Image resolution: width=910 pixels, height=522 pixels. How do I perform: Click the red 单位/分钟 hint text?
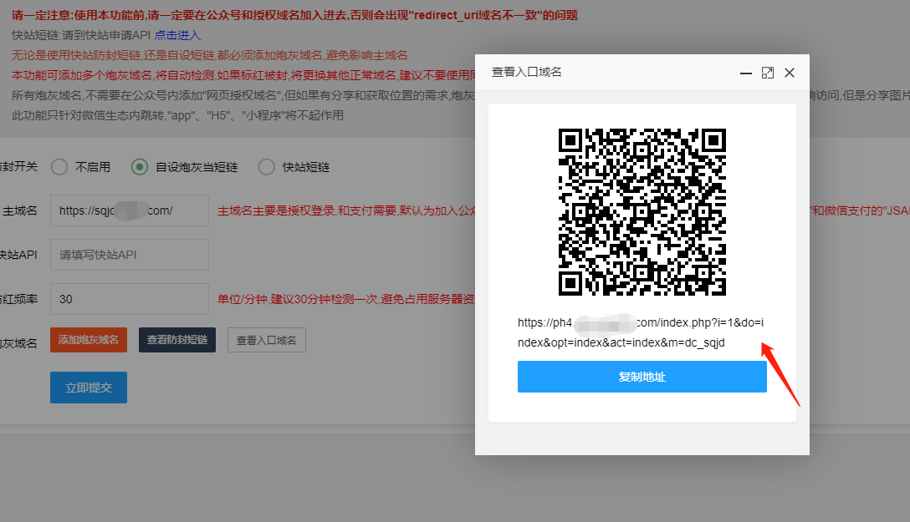click(346, 299)
